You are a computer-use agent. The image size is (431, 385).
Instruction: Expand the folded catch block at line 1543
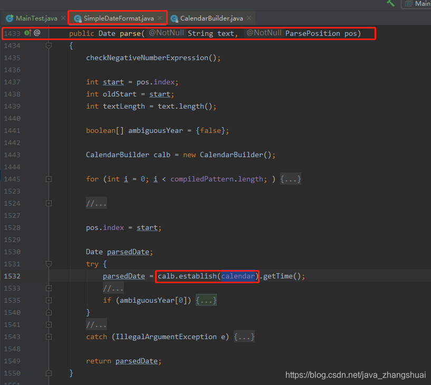point(49,336)
